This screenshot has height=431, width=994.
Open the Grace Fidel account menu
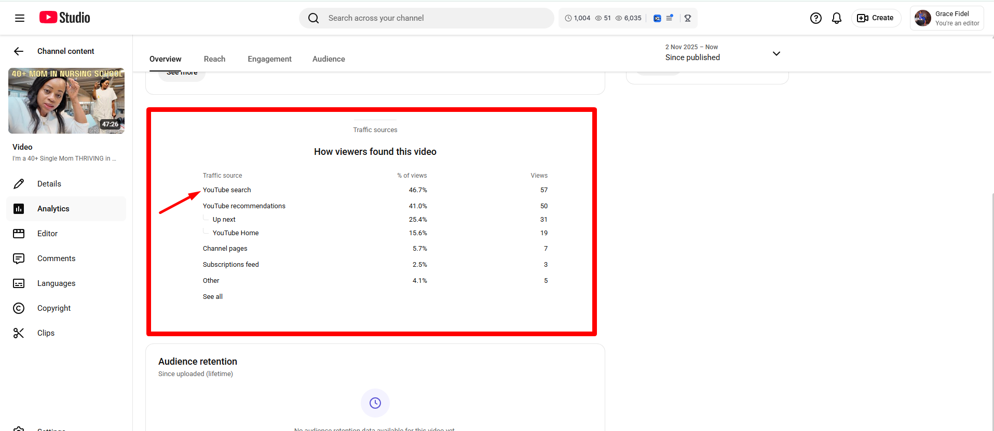946,18
